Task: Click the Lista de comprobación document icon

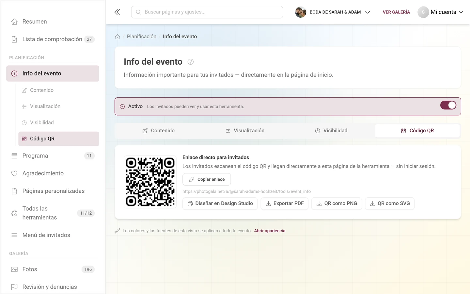Action: [14, 39]
